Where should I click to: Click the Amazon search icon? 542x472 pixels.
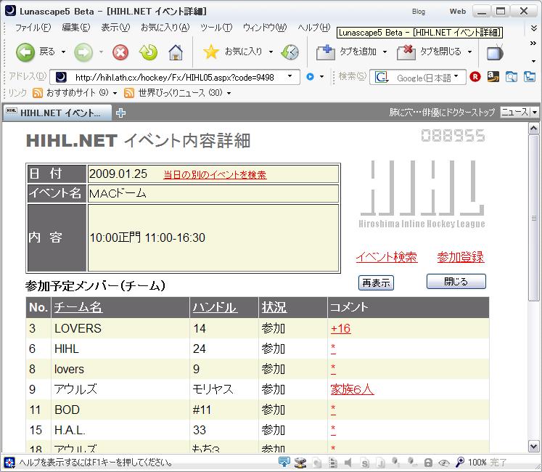tap(493, 77)
